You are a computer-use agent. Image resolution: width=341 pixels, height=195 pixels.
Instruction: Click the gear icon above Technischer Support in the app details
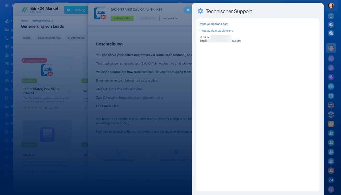(176, 152)
